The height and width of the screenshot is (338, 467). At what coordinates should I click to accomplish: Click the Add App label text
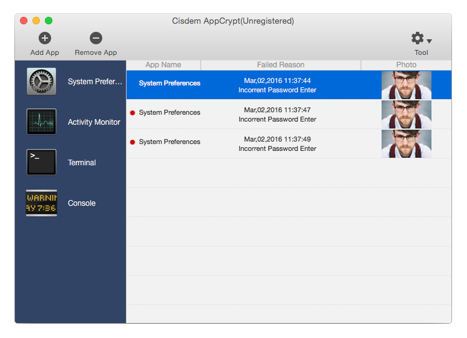click(x=45, y=53)
